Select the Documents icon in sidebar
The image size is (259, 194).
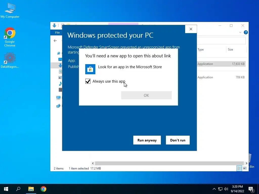click(x=60, y=71)
